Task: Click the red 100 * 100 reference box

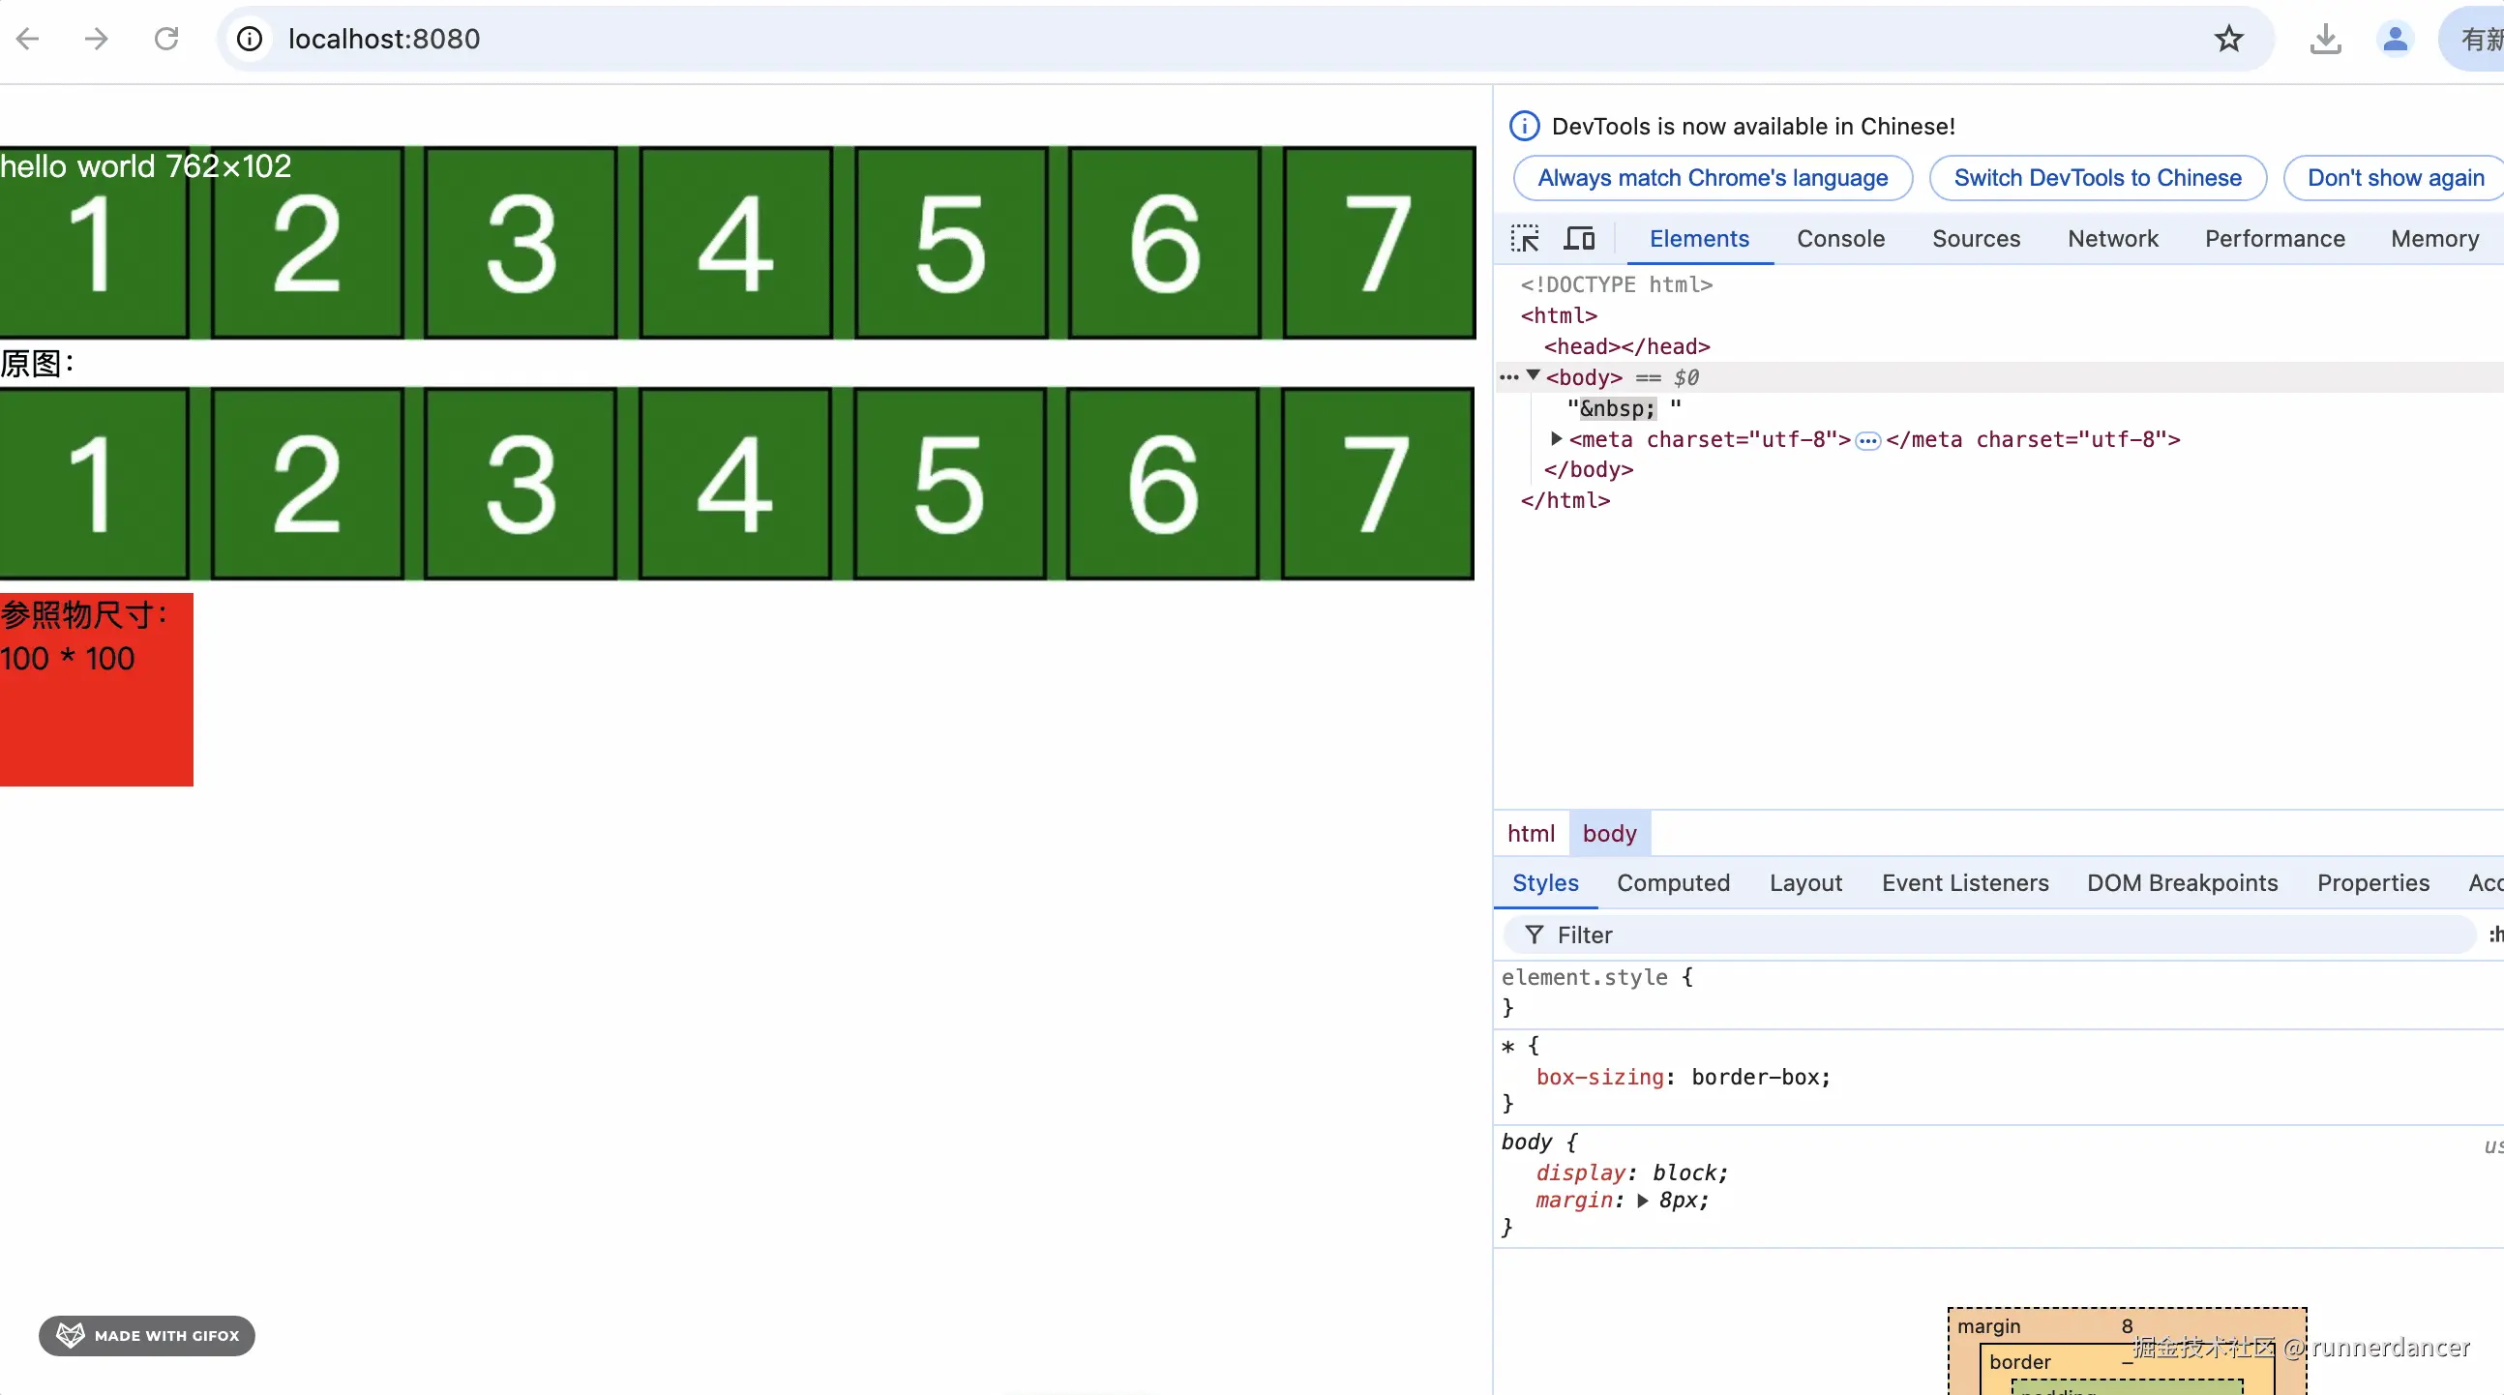Action: click(96, 720)
